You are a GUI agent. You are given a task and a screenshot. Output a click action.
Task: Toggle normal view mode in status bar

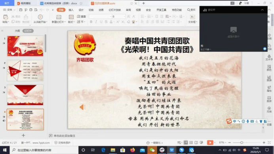tap(186, 143)
